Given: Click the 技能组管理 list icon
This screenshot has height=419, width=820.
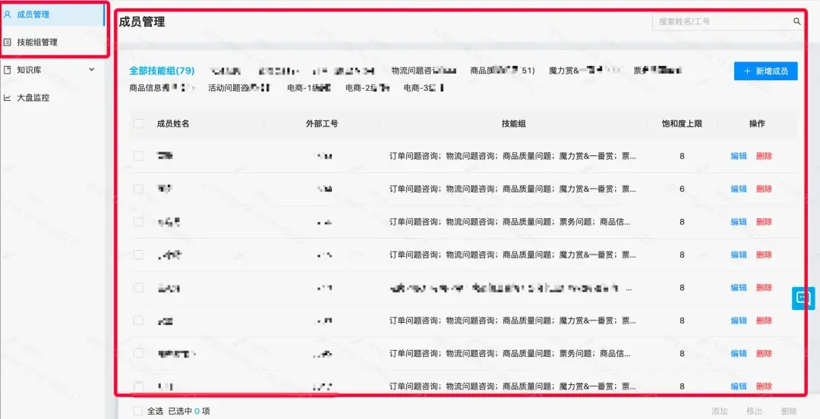Looking at the screenshot, I should coord(8,42).
